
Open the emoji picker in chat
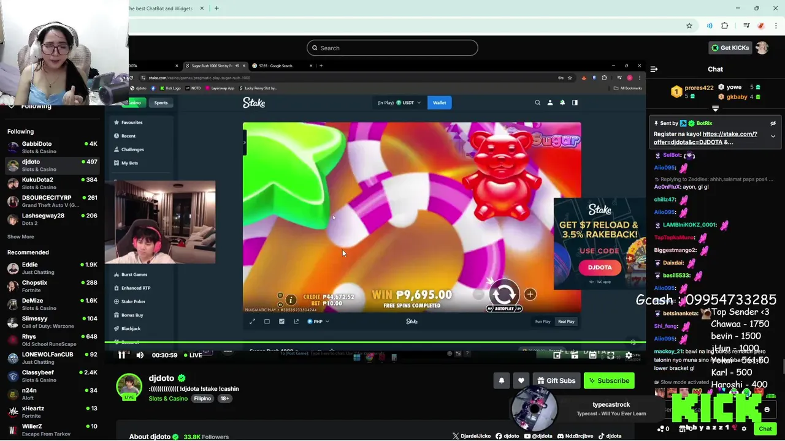click(767, 410)
